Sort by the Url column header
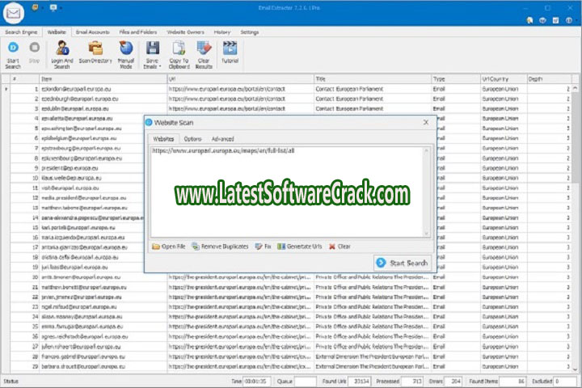582x388 pixels. click(x=240, y=79)
